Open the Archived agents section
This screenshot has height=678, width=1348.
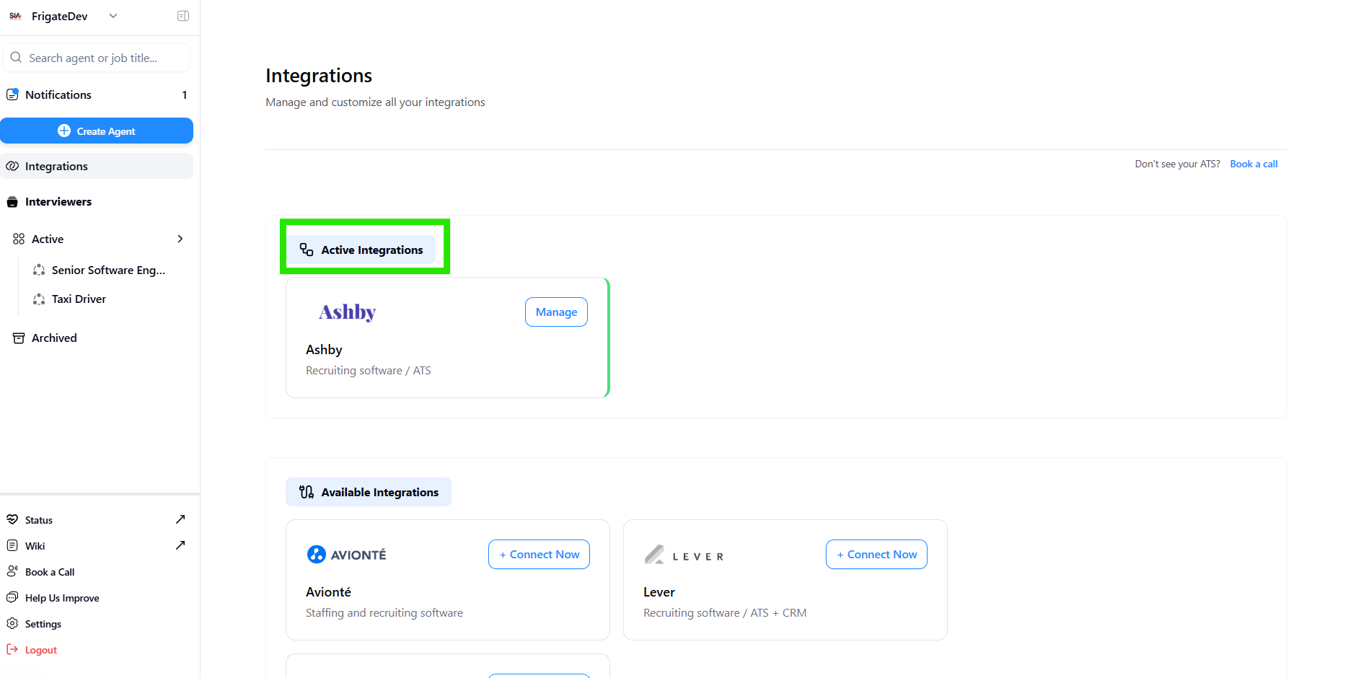[x=54, y=338]
